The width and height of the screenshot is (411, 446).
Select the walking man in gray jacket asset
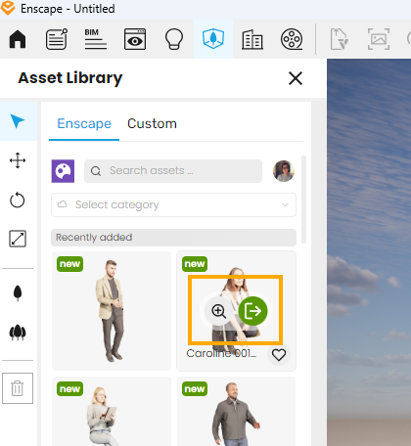[x=236, y=412]
